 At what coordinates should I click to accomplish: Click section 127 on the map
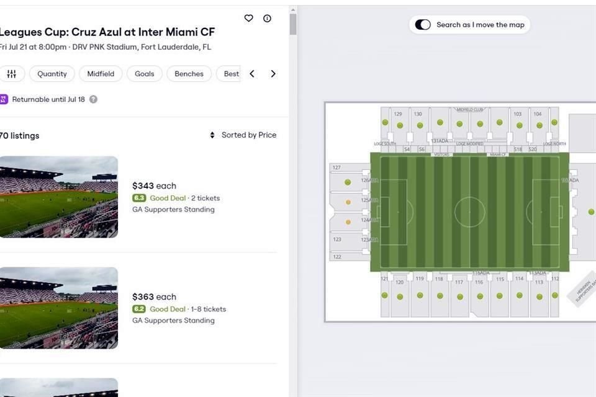(x=336, y=167)
